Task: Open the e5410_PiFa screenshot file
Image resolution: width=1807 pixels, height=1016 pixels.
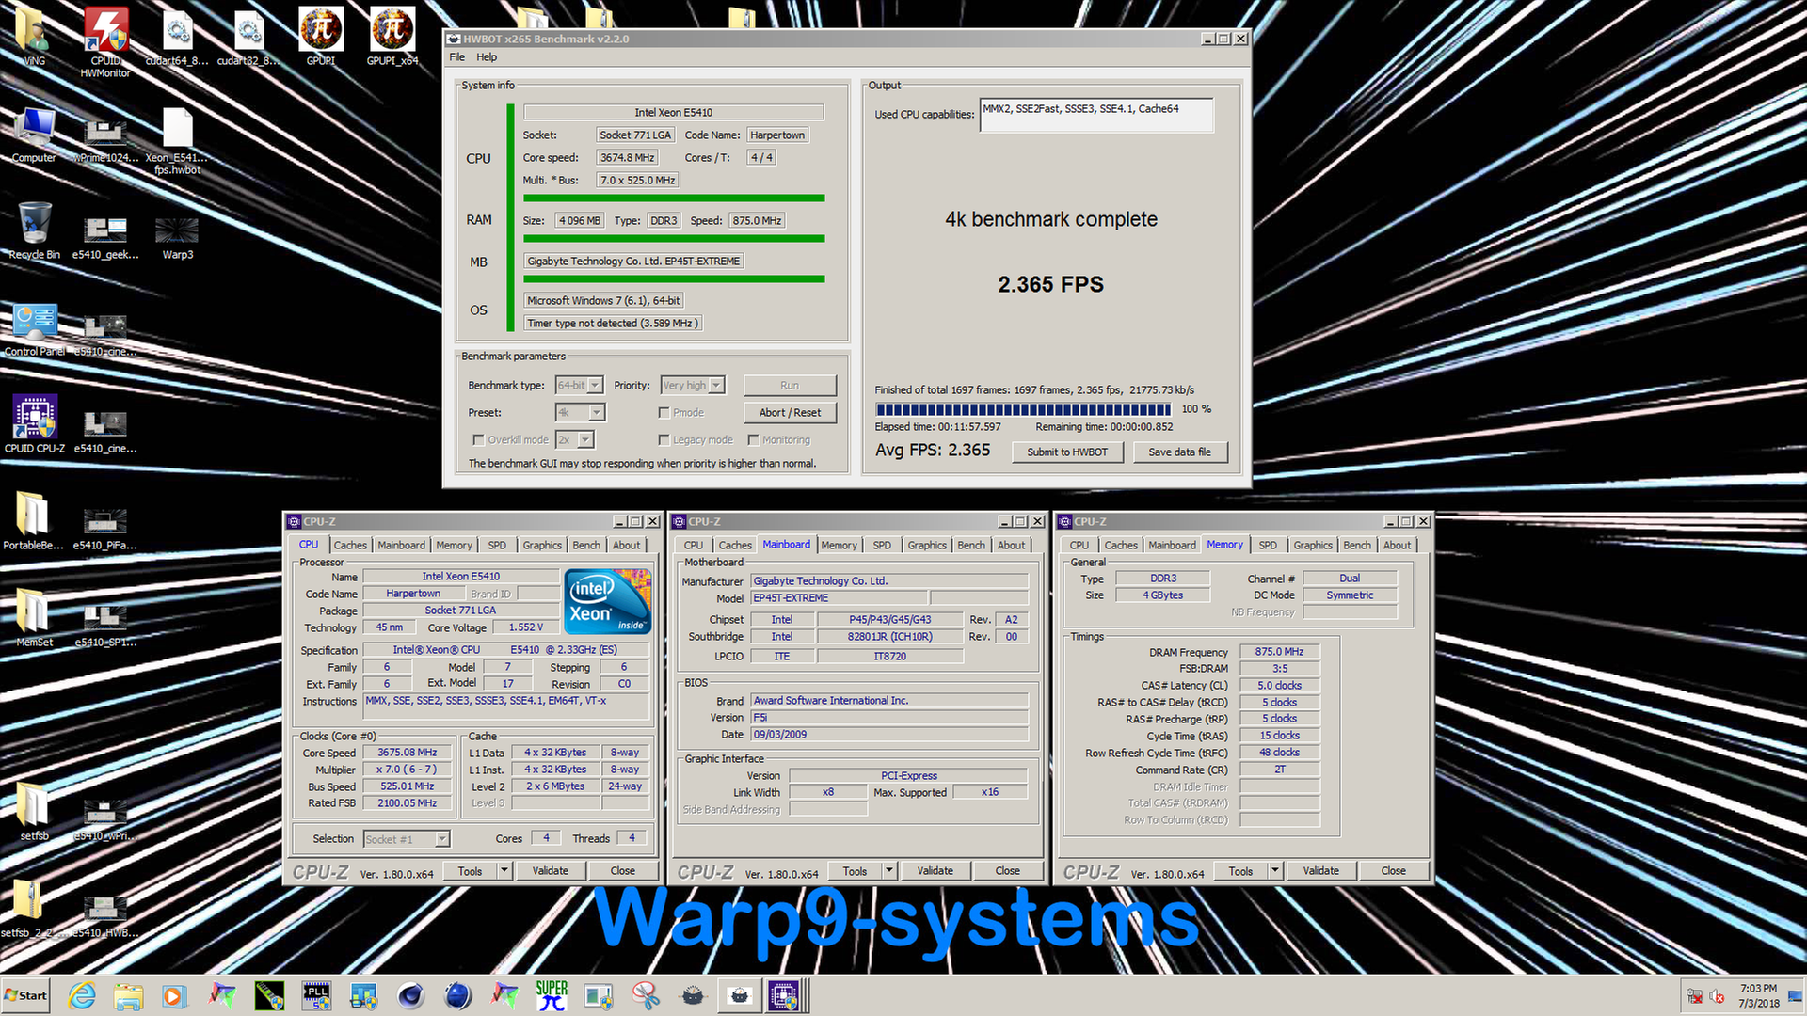Action: (105, 528)
